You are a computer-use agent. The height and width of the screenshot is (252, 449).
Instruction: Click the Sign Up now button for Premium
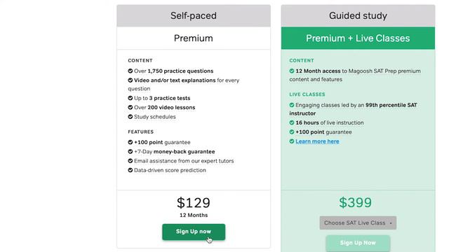(x=194, y=232)
